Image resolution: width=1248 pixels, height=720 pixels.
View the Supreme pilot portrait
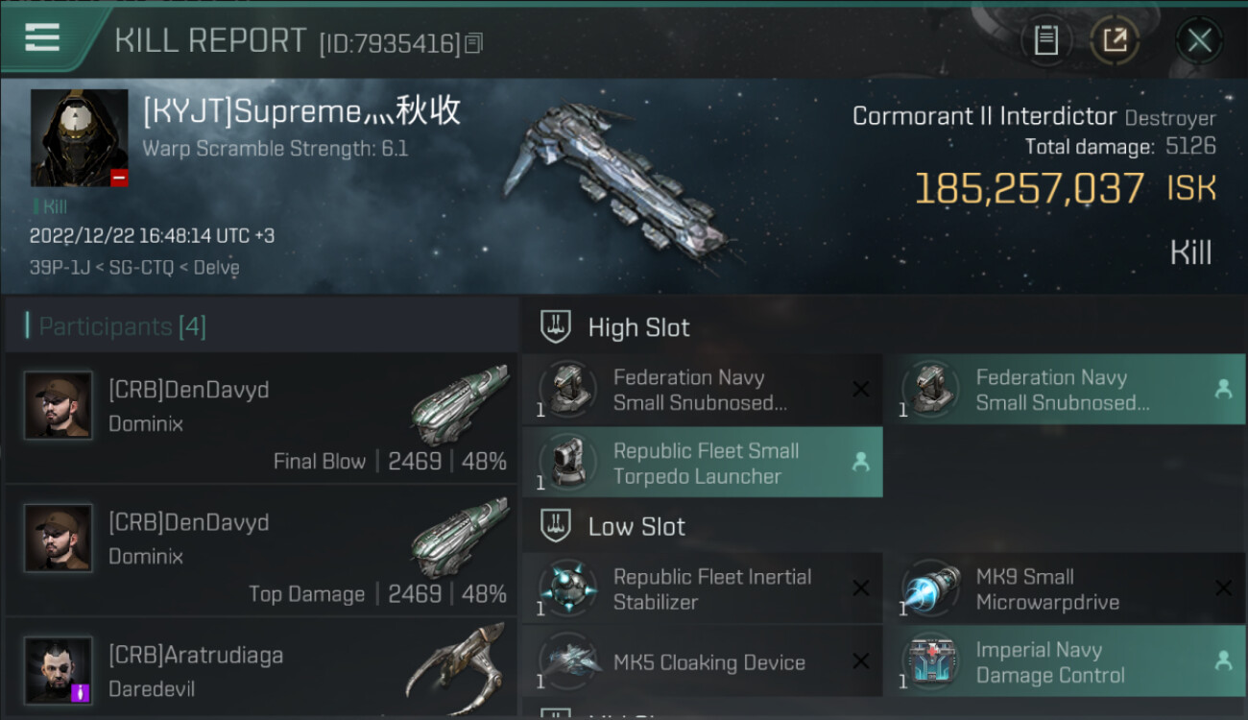click(x=79, y=137)
